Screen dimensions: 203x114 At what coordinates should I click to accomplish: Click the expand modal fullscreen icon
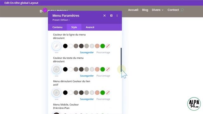[x=104, y=16]
